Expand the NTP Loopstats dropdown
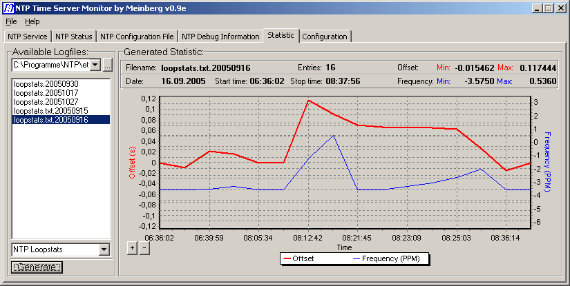Viewport: 570px width, 286px height. pyautogui.click(x=104, y=249)
